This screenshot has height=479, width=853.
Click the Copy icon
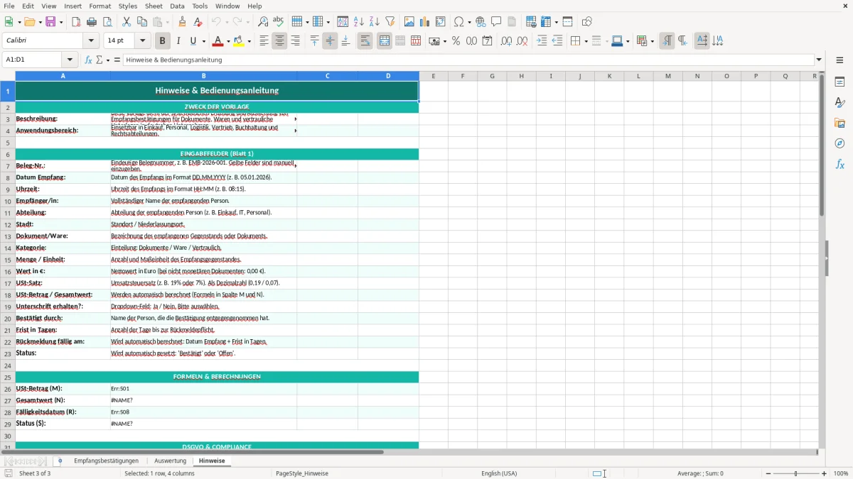point(142,22)
